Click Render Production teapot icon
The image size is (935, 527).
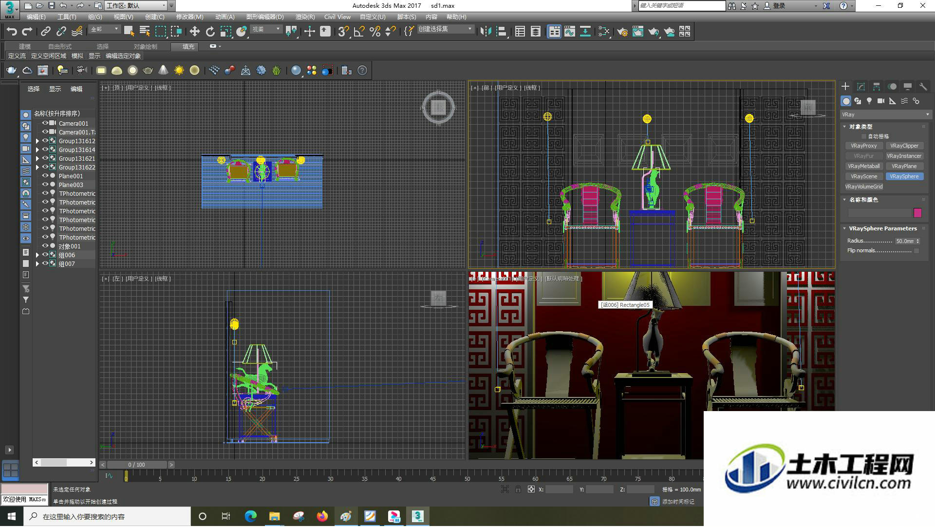click(x=653, y=32)
